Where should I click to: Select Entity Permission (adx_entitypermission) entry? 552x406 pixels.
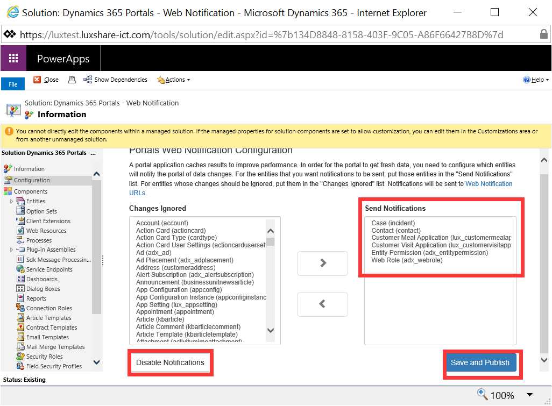pyautogui.click(x=429, y=253)
